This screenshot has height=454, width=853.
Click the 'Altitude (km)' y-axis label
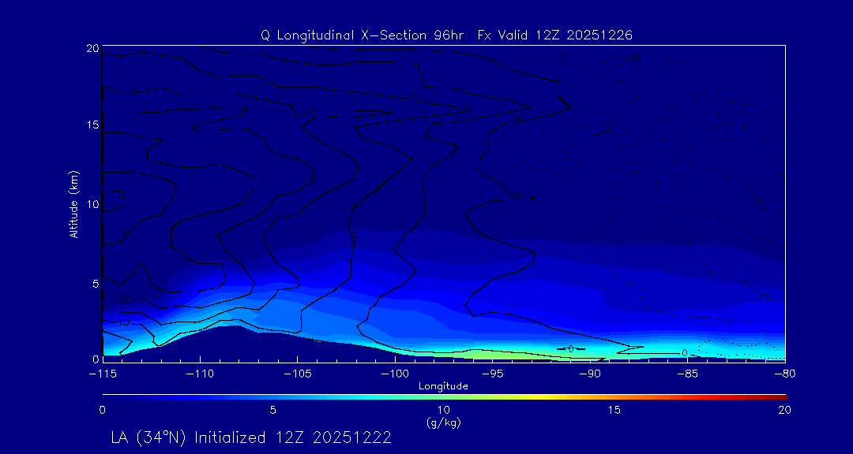pyautogui.click(x=73, y=204)
